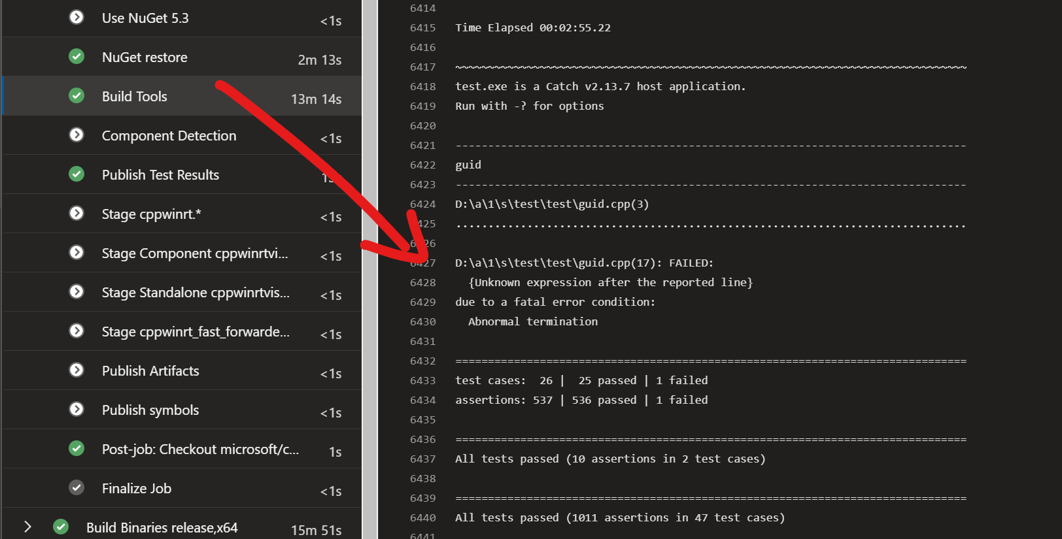Viewport: 1062px width, 539px height.
Task: Click success icon beside Post-job: Checkout
Action: pos(77,448)
